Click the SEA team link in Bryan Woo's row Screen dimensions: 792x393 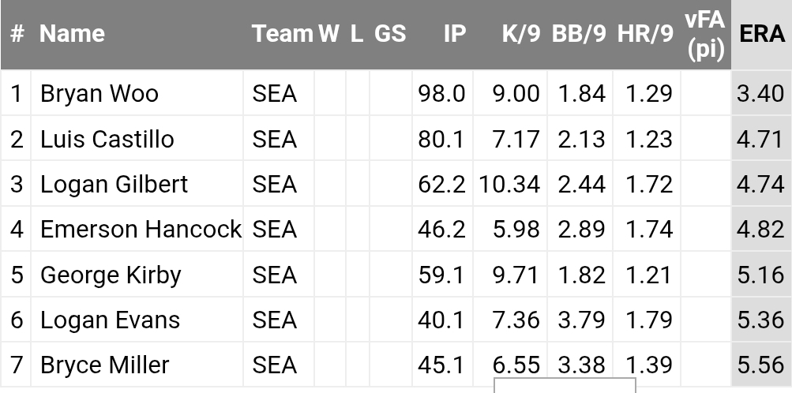(275, 94)
